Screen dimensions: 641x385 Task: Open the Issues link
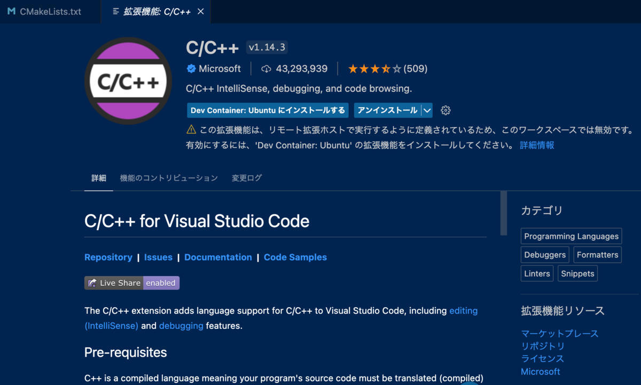pos(158,257)
